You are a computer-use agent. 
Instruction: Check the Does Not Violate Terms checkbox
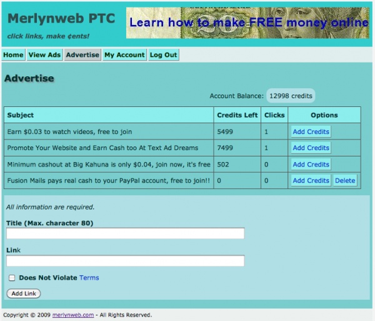[12, 278]
